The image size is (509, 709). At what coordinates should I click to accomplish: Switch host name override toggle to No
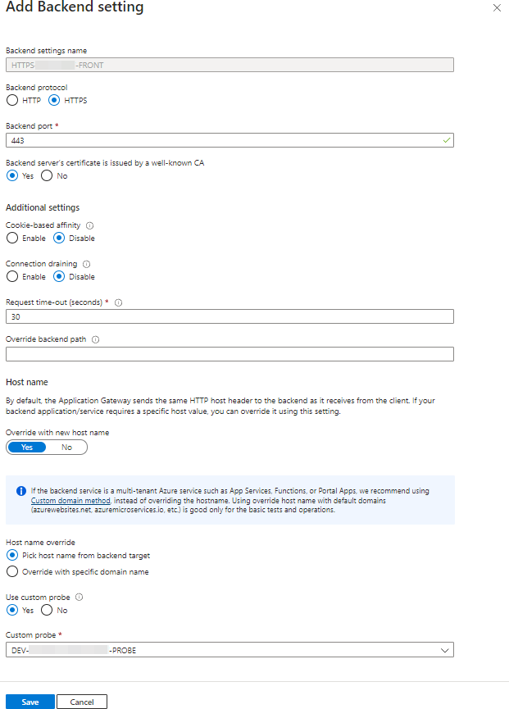pos(66,448)
